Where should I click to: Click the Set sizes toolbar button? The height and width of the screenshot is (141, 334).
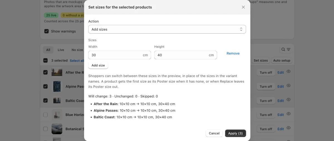point(261,60)
